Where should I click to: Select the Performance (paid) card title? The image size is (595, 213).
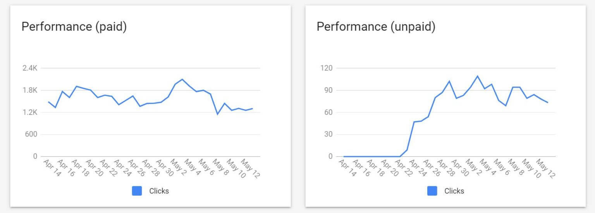[x=74, y=27]
